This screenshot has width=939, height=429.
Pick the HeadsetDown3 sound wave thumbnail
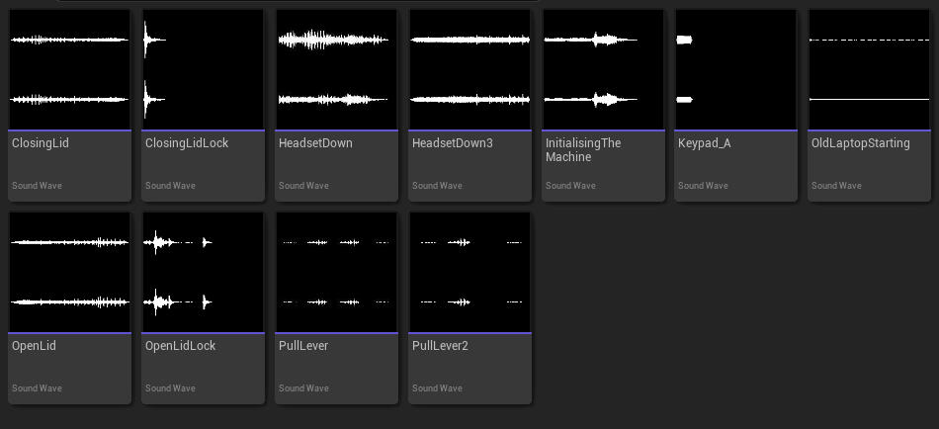(x=469, y=69)
